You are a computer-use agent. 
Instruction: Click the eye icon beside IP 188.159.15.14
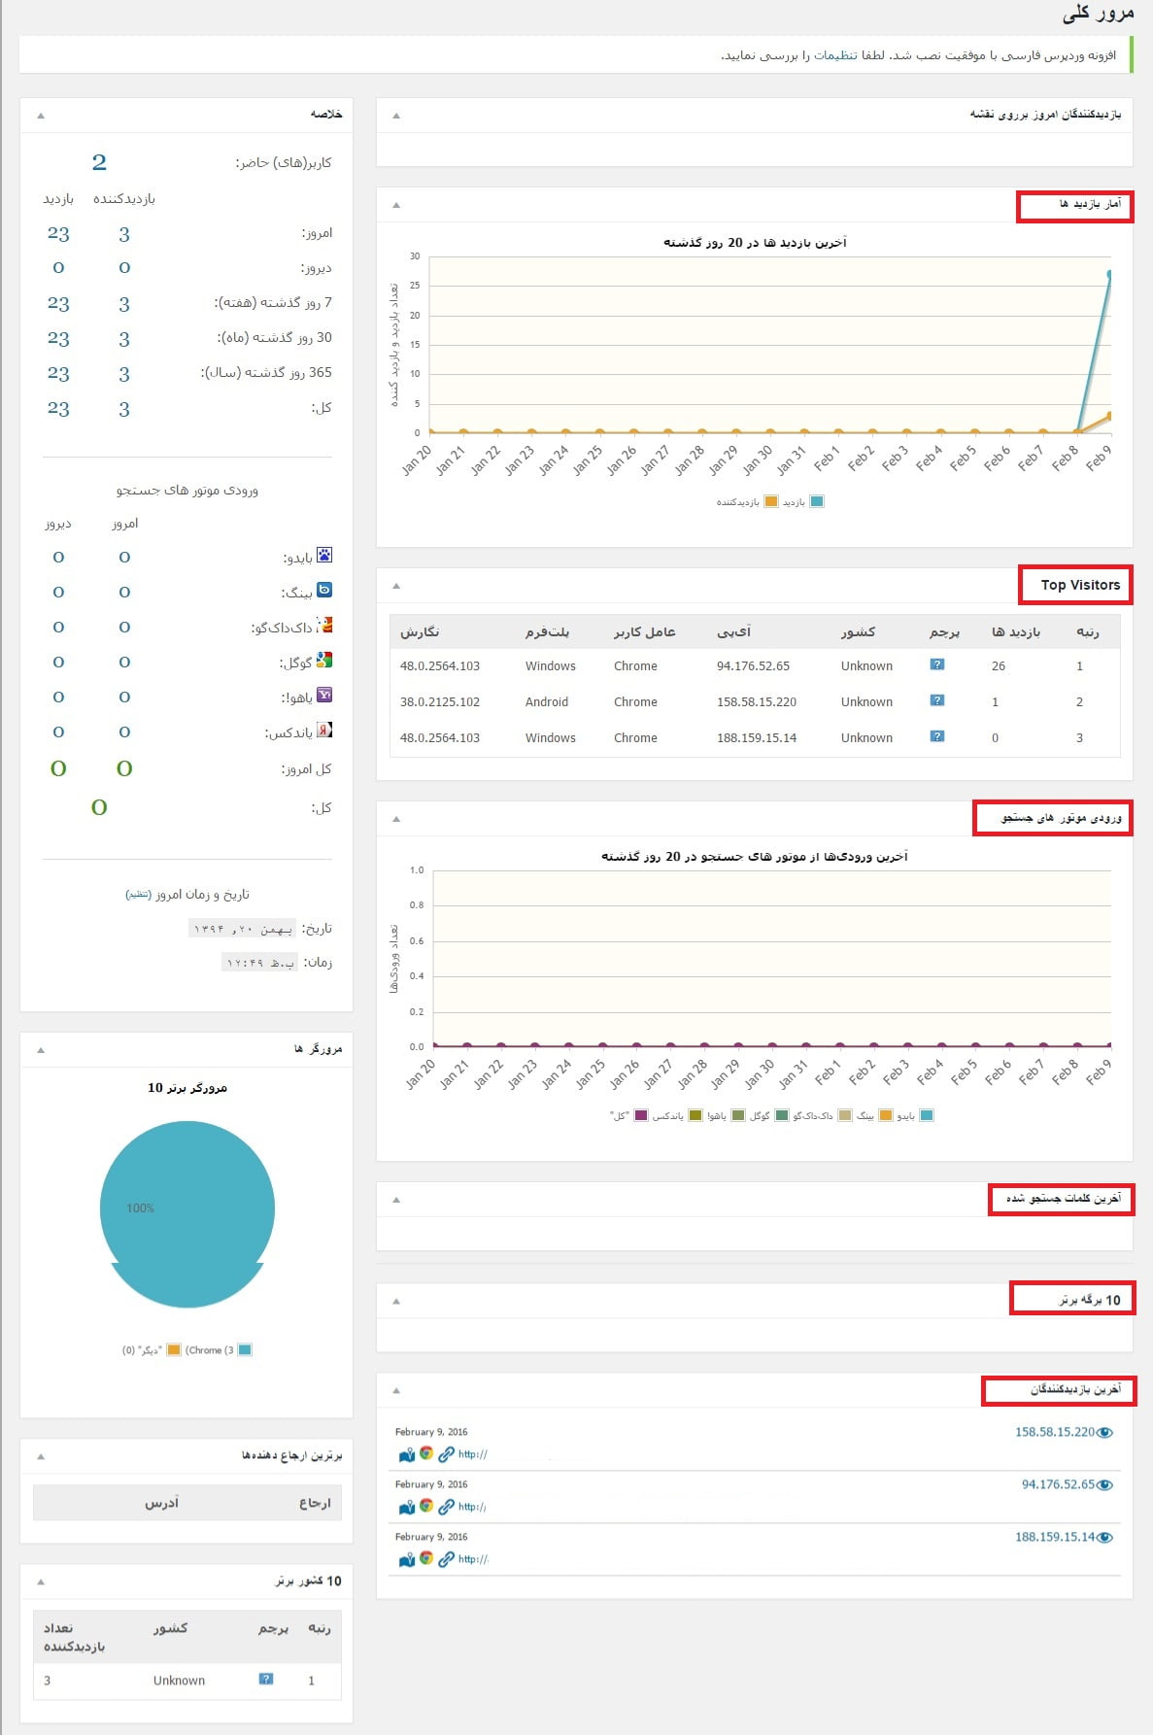(x=1105, y=1538)
